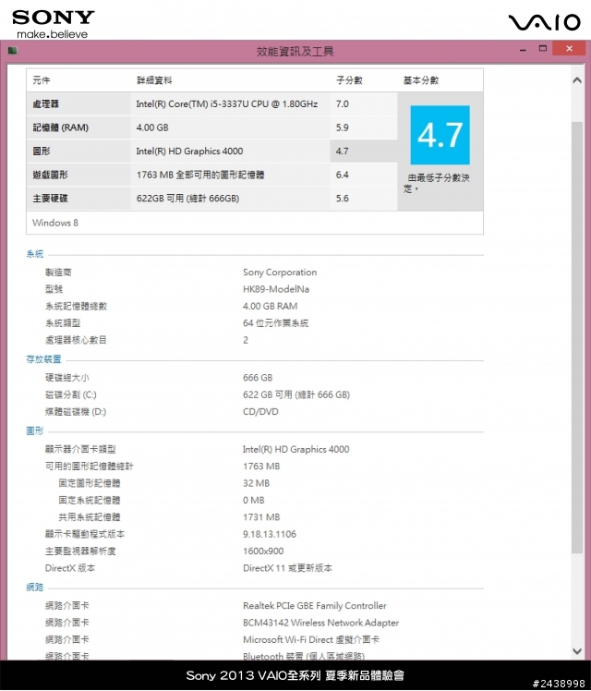Click the scrollbar down arrow
This screenshot has height=691, width=591.
coord(577,651)
